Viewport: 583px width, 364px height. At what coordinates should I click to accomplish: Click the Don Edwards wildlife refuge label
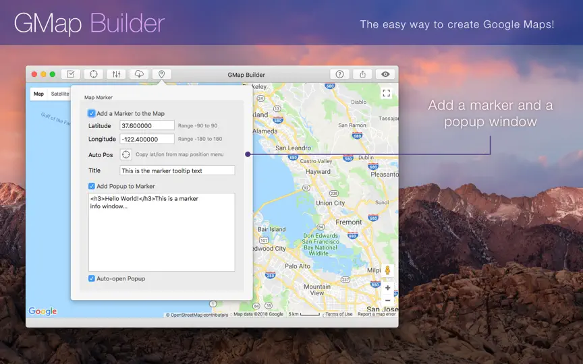pyautogui.click(x=320, y=245)
